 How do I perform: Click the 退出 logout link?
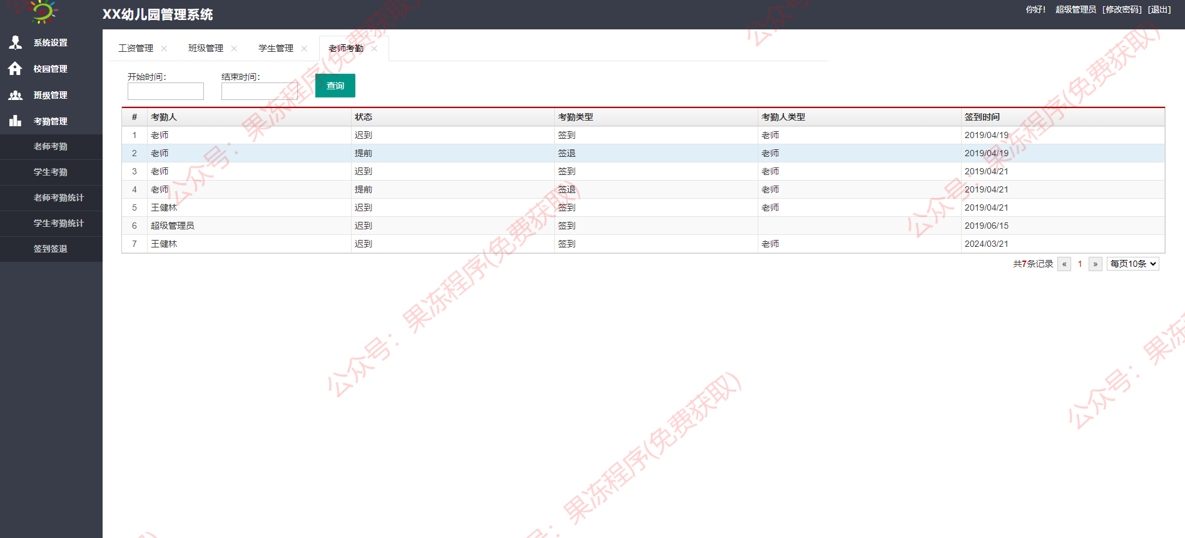pos(1159,9)
